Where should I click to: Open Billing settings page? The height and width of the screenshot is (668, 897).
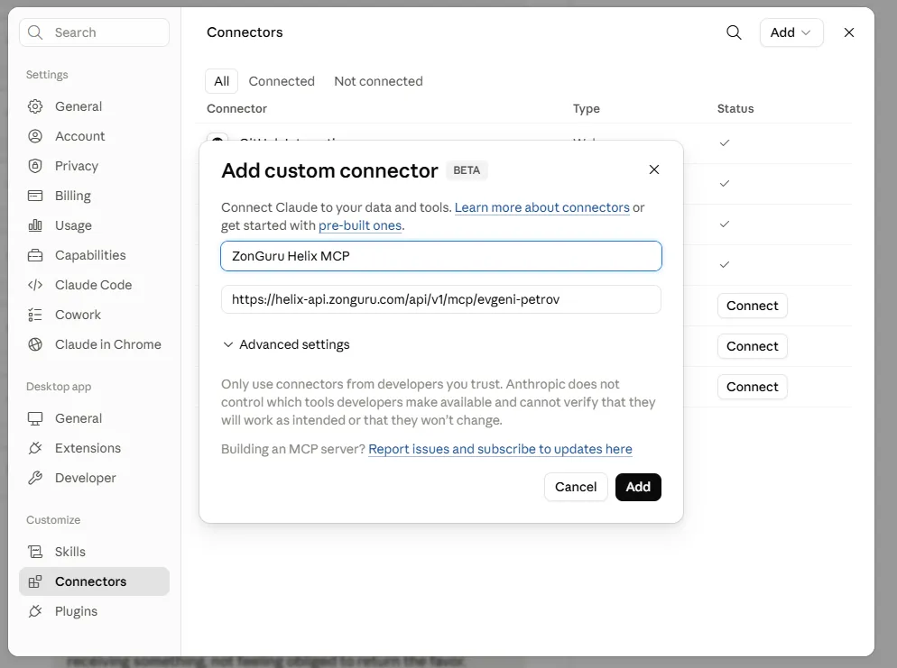[x=95, y=196]
